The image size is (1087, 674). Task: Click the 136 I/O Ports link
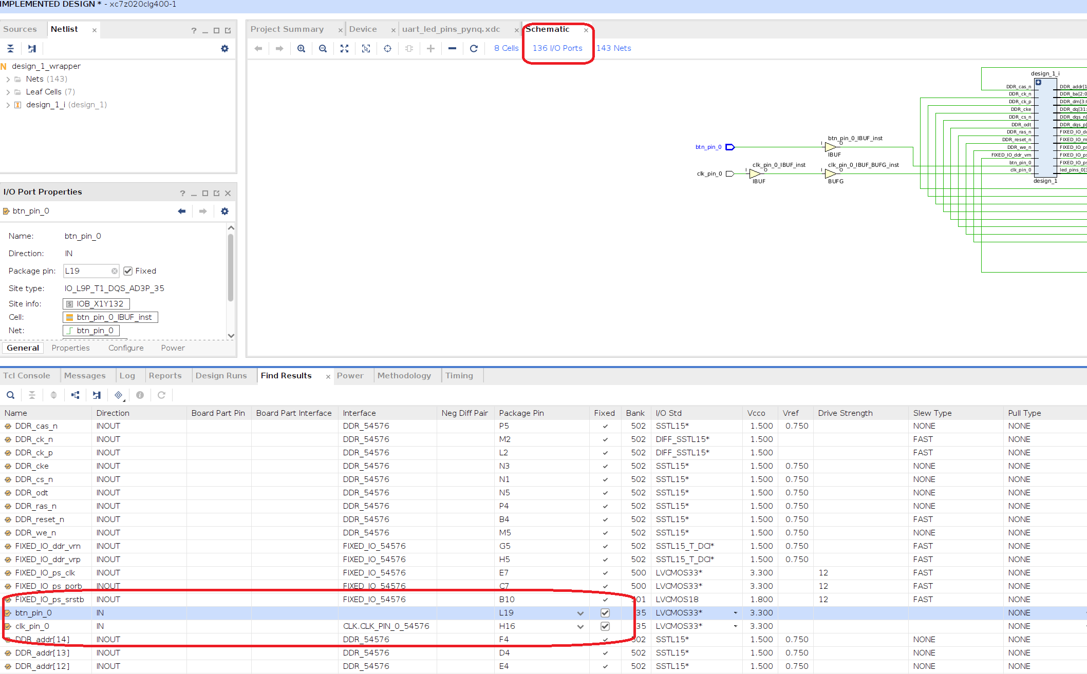click(557, 48)
